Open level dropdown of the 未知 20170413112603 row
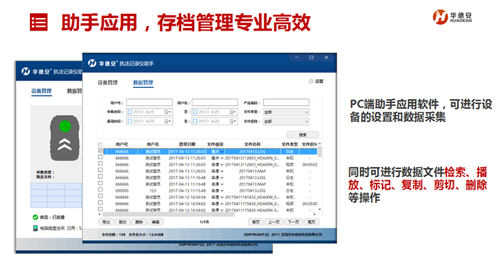Viewport: 499px width, 264px height. point(222,158)
